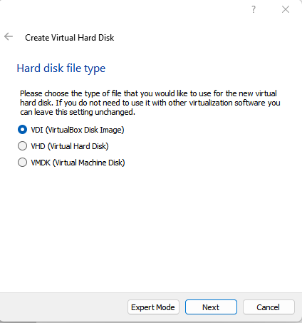Click the 'Create Virtual Hard Disk' title text
The width and height of the screenshot is (302, 323).
point(70,38)
